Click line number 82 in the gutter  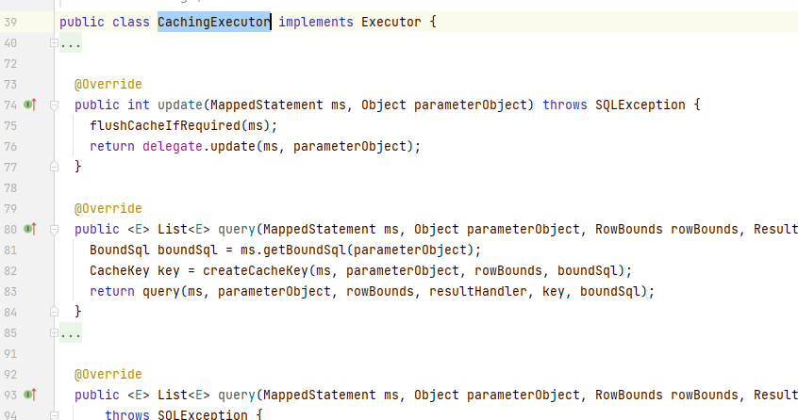[x=9, y=270]
